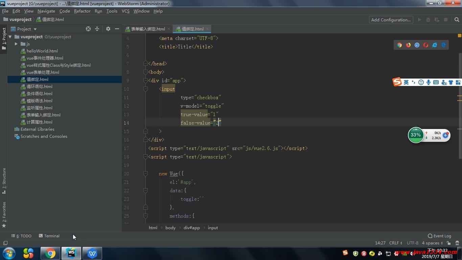This screenshot has height=260, width=462.
Task: Open the Event Log panel
Action: click(x=439, y=236)
